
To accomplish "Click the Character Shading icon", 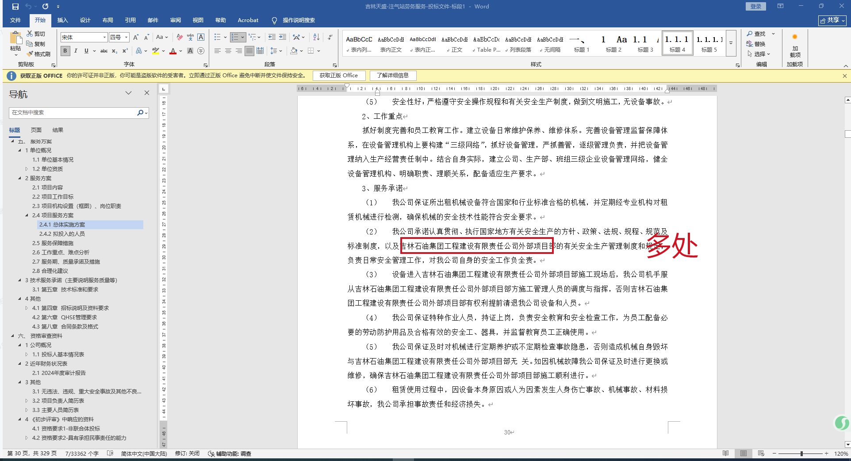I will coord(190,51).
